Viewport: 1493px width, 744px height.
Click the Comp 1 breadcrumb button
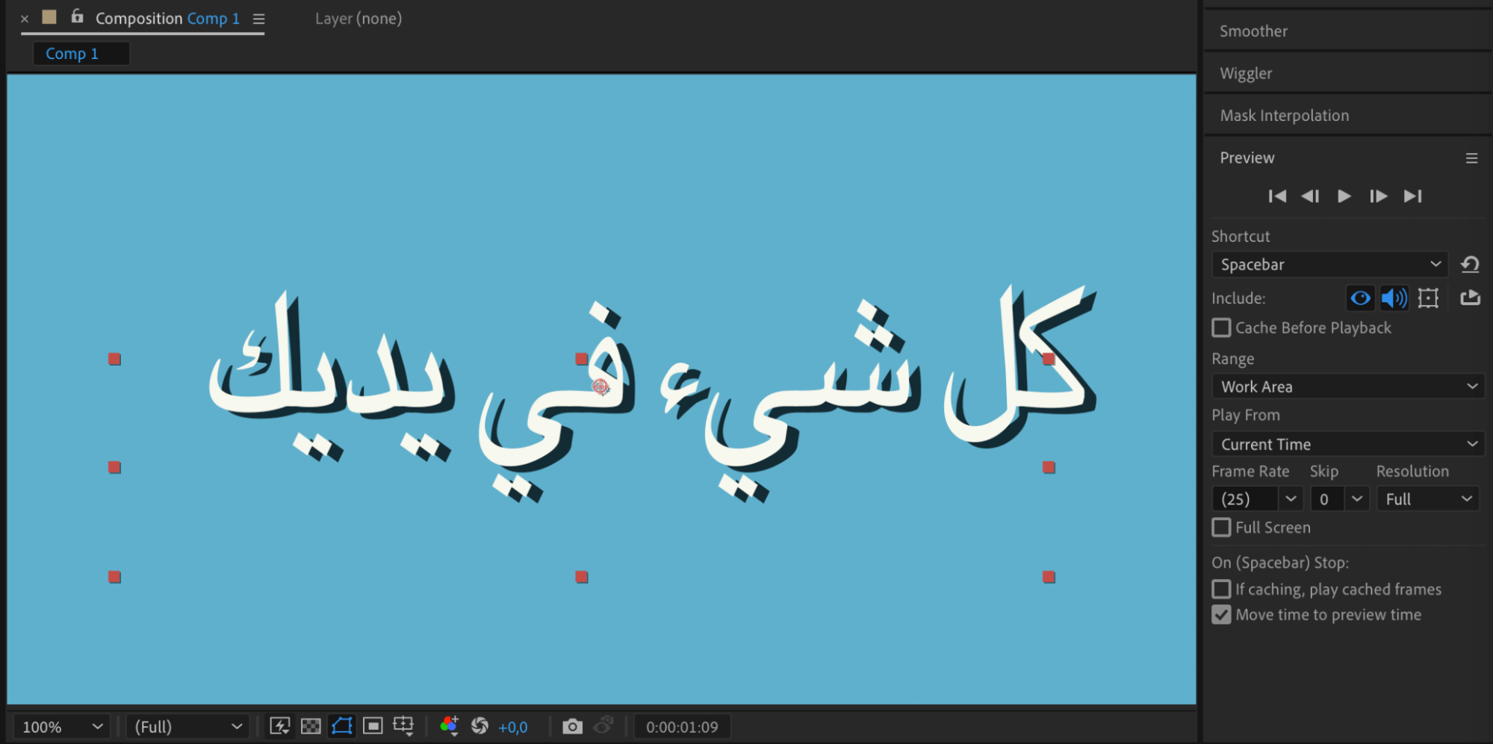point(81,54)
